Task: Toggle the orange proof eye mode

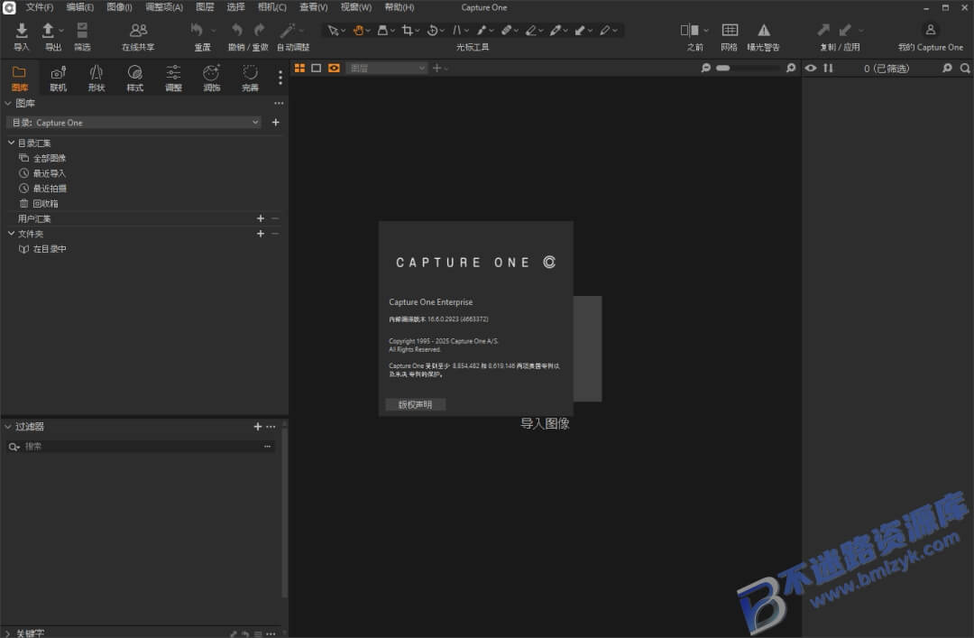Action: click(x=335, y=68)
